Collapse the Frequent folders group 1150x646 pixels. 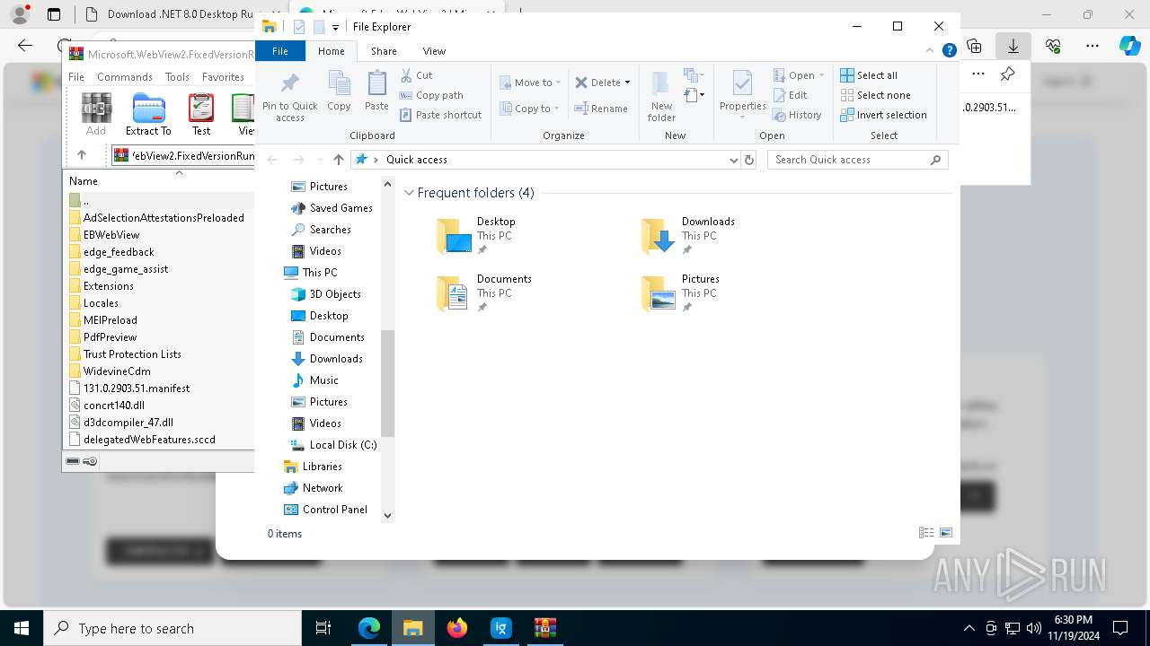coord(410,193)
